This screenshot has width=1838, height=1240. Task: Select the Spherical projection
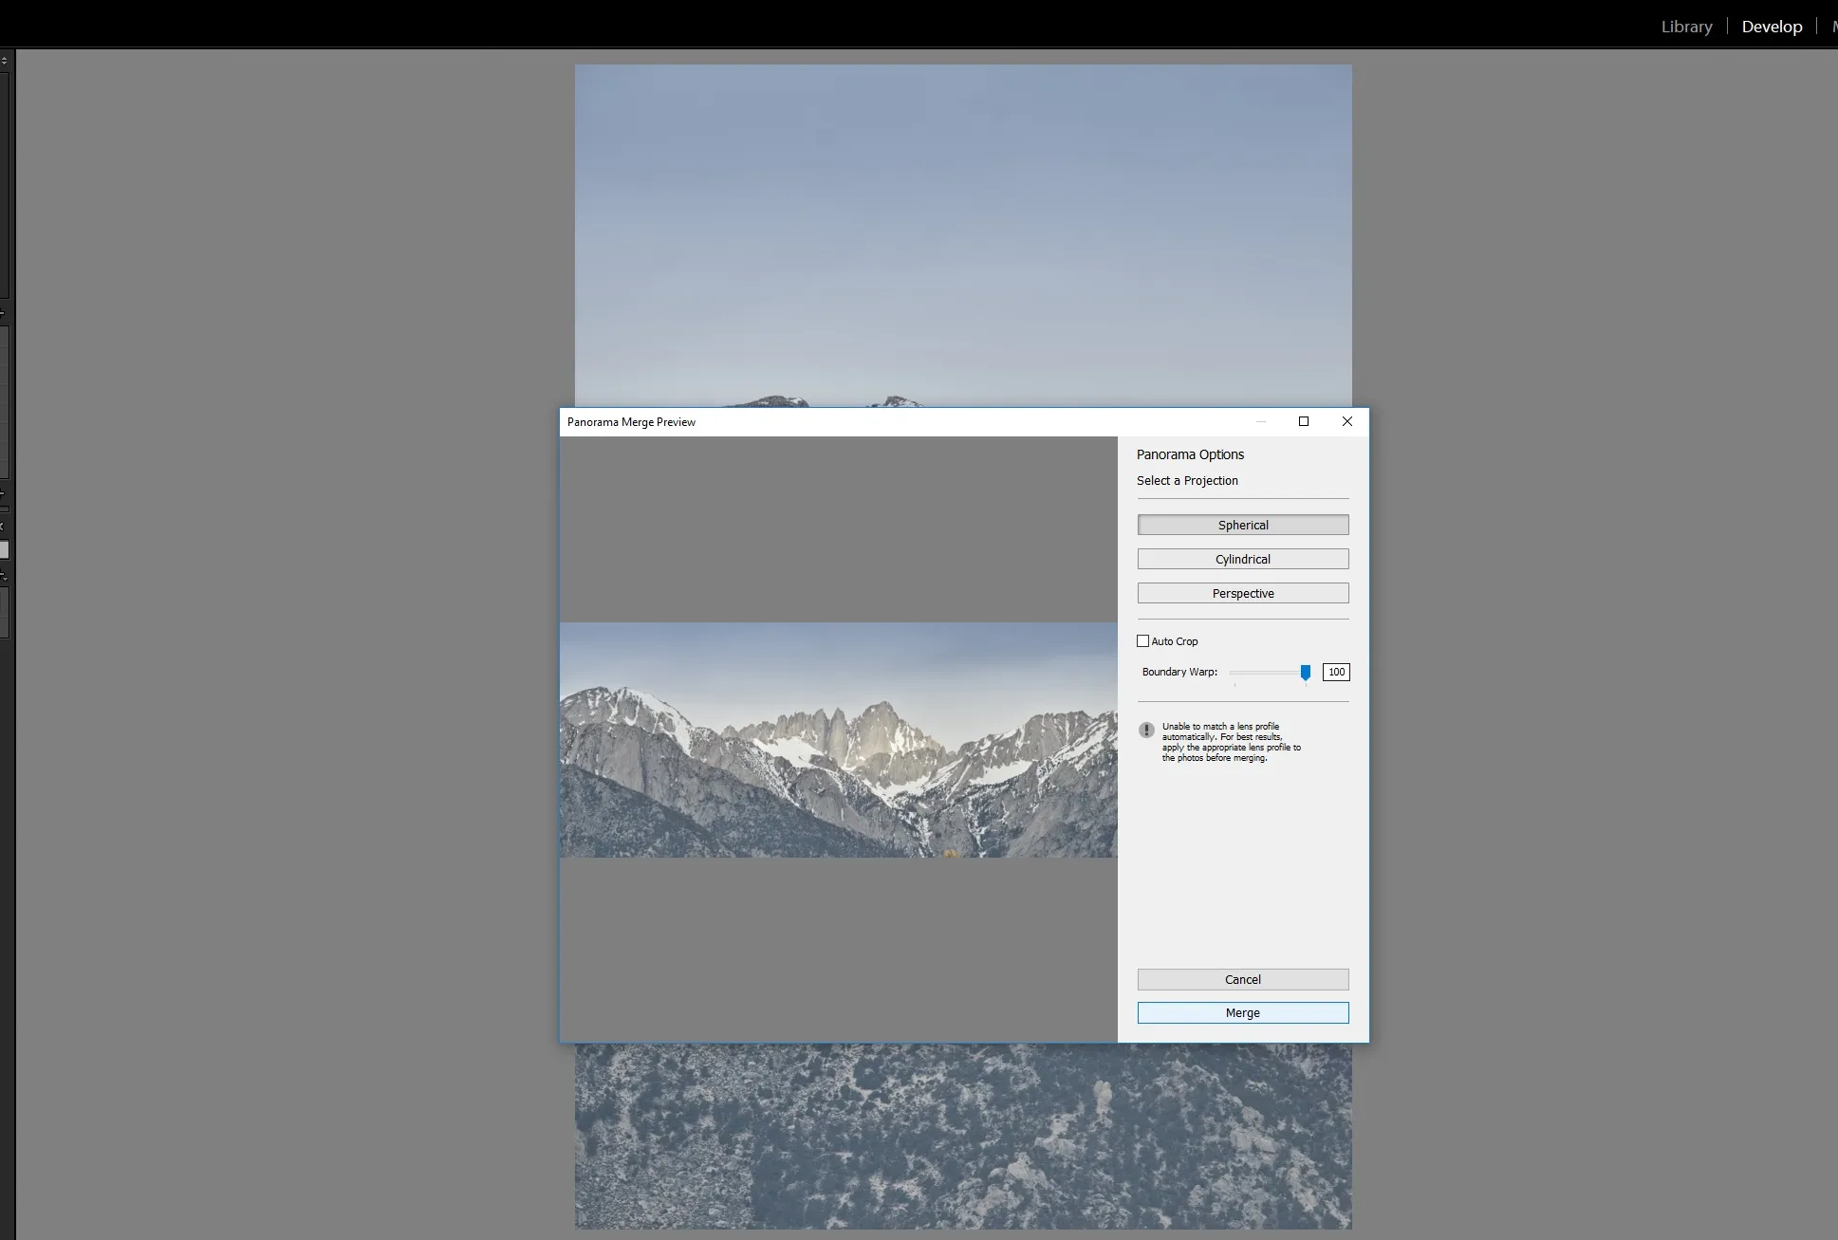tap(1242, 525)
